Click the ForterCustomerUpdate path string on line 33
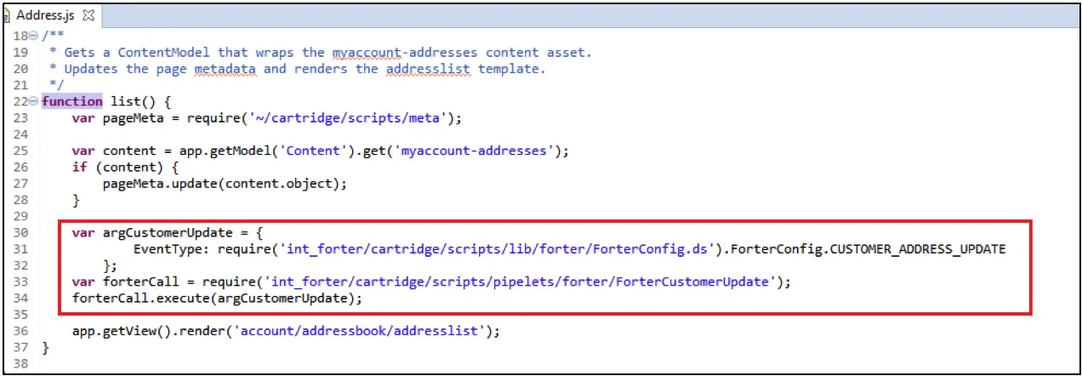 520,282
